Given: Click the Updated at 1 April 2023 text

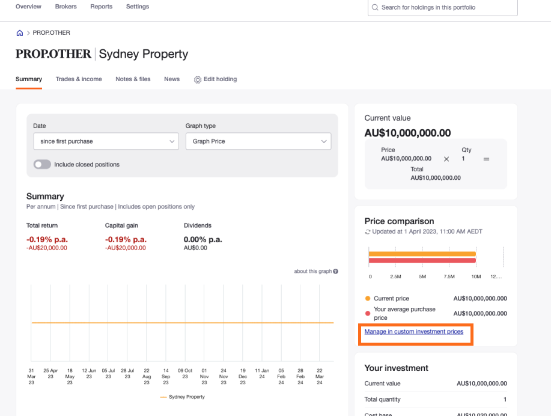Looking at the screenshot, I should click(x=427, y=231).
